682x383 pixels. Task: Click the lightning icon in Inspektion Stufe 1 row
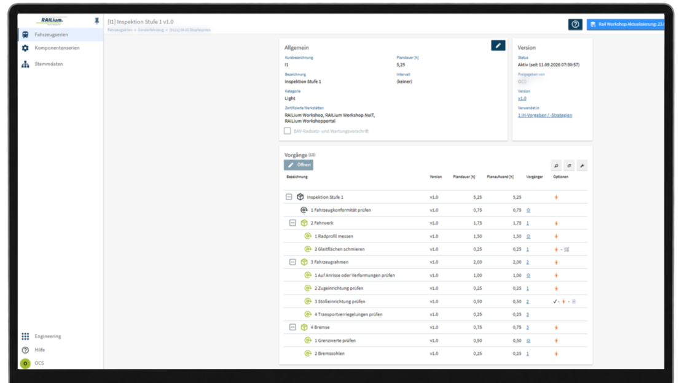556,198
